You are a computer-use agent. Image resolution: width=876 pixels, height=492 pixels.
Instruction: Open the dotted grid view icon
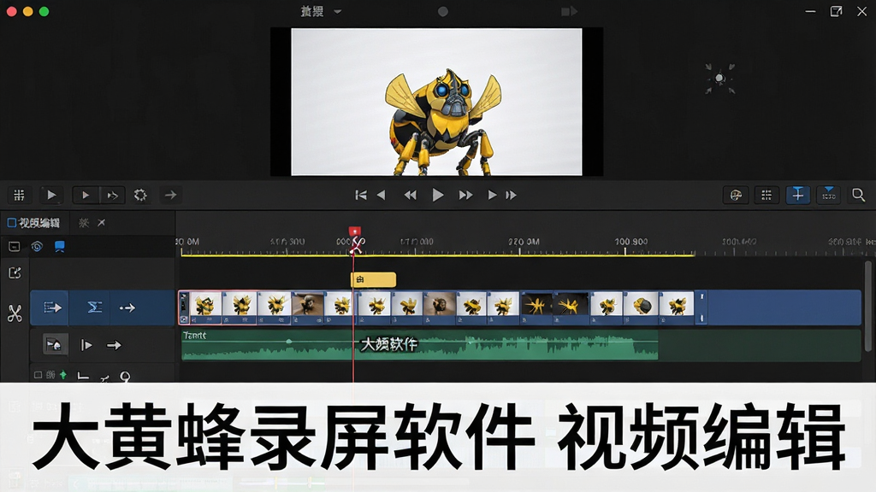coord(766,195)
